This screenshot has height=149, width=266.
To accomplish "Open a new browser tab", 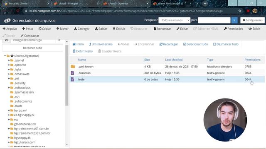I will coord(205,4).
